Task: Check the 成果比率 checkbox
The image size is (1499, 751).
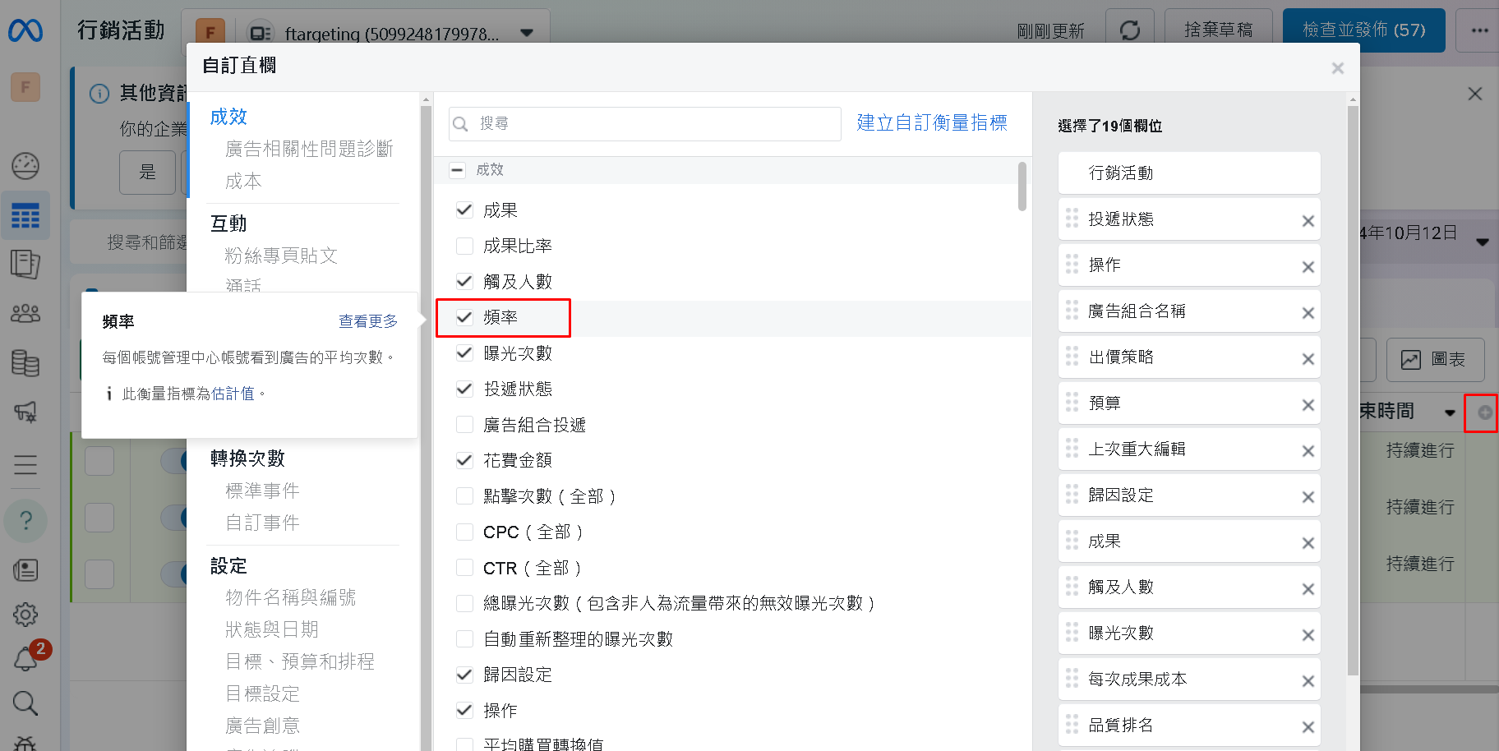Action: tap(464, 246)
